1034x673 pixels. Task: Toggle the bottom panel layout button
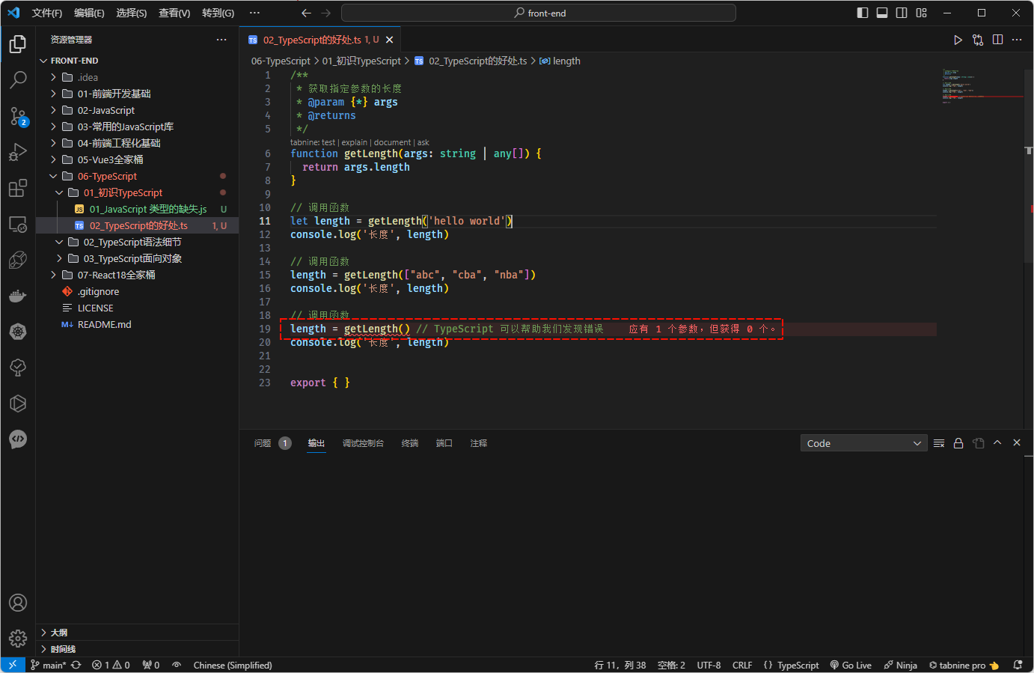click(882, 13)
